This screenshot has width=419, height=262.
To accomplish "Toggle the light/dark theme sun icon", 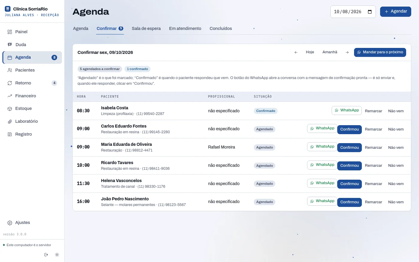I will 57,255.
